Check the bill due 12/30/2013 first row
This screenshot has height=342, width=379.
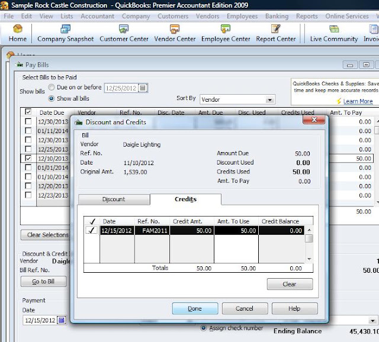(28, 121)
